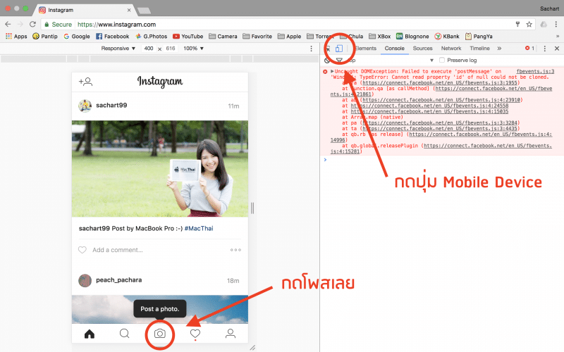The height and width of the screenshot is (352, 564).
Task: Show more bookmarks overflow chevron
Action: pos(558,37)
